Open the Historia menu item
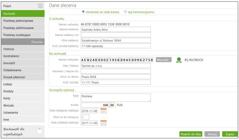The image size is (239, 140). [x=23, y=49]
